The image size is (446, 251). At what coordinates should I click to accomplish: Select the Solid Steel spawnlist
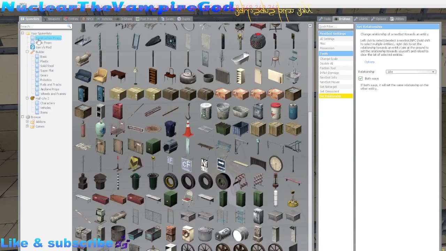[x=47, y=66]
